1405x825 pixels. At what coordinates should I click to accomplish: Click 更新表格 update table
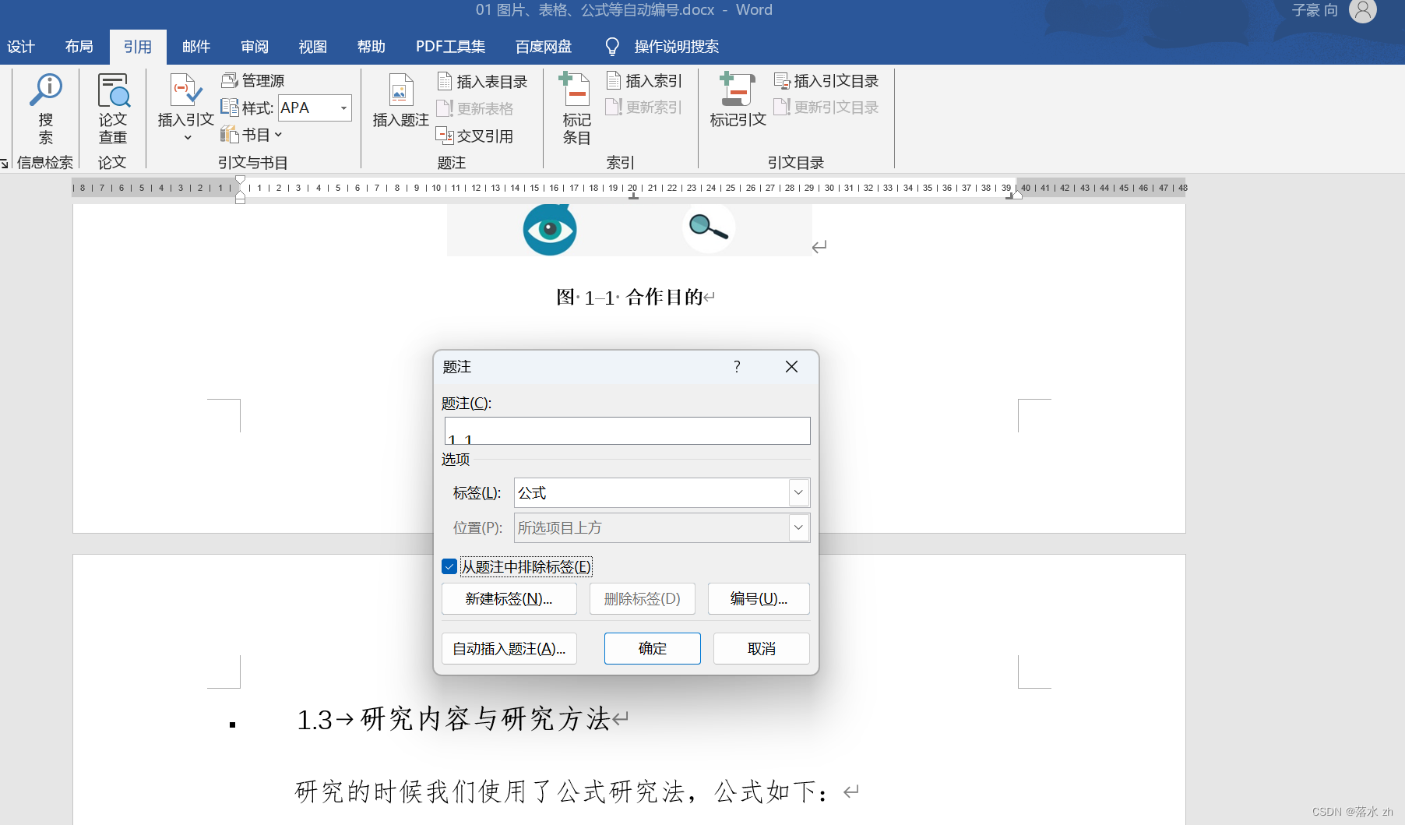coord(475,108)
